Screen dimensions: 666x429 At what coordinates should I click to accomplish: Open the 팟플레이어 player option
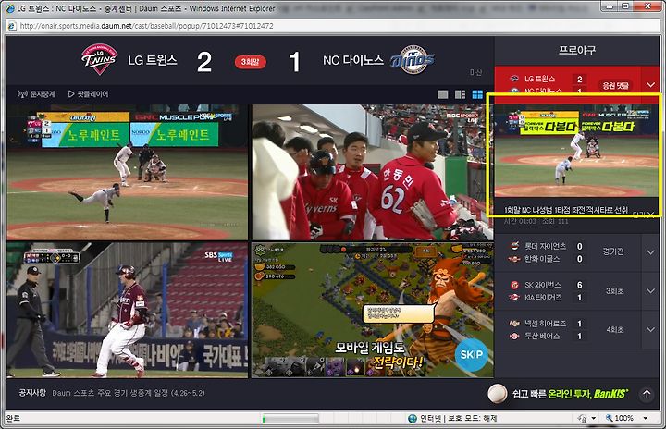tap(88, 94)
